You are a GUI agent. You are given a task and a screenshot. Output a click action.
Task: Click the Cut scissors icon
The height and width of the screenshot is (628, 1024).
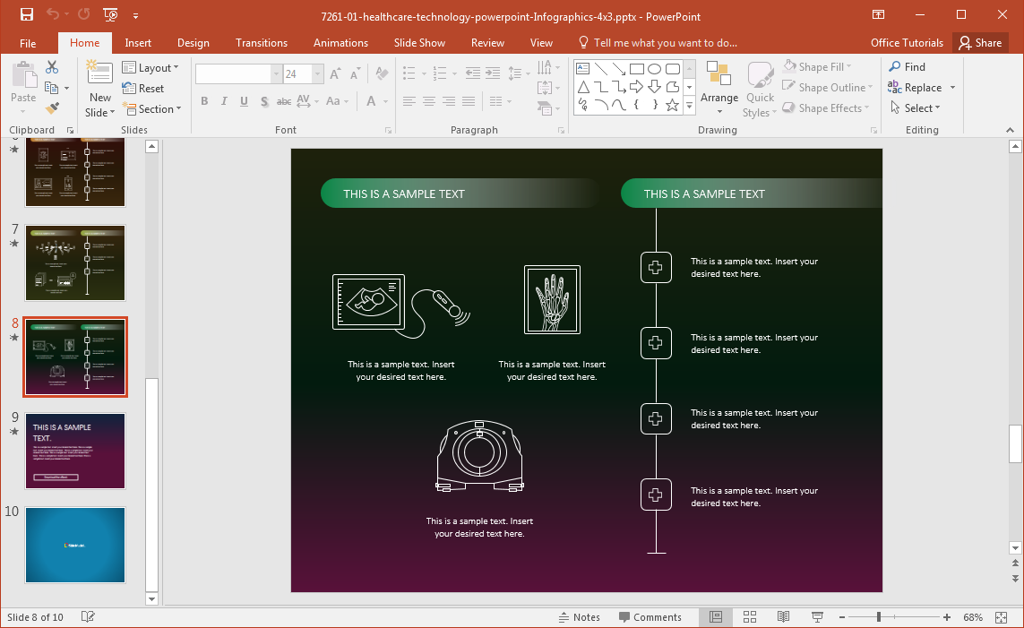pos(52,67)
